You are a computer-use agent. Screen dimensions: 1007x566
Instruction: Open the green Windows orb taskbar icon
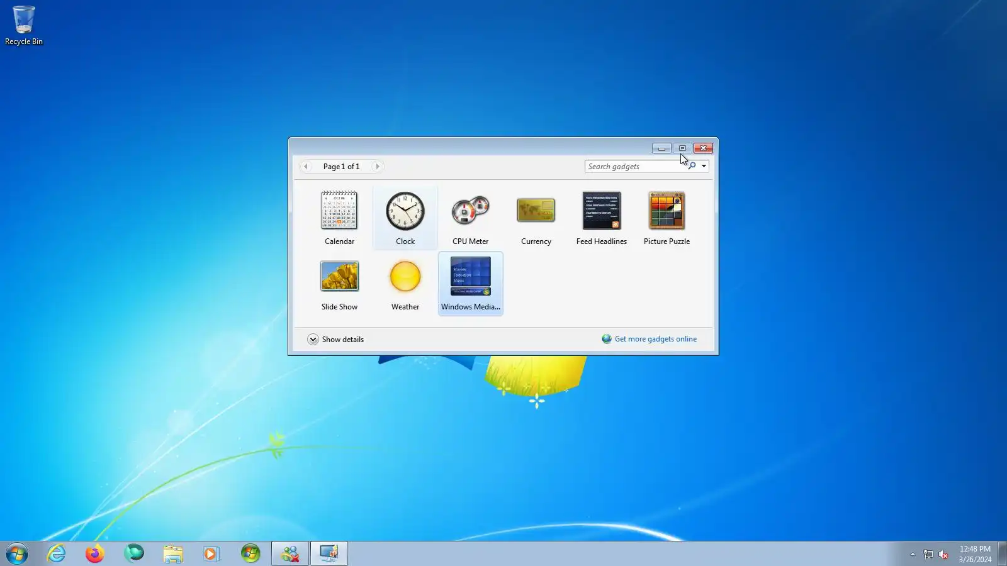pyautogui.click(x=250, y=553)
